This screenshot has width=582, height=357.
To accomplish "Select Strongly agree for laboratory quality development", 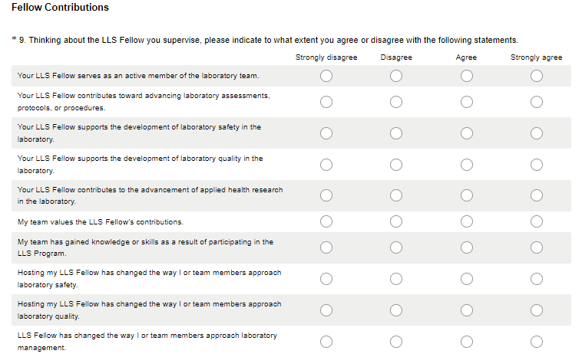I will point(536,165).
